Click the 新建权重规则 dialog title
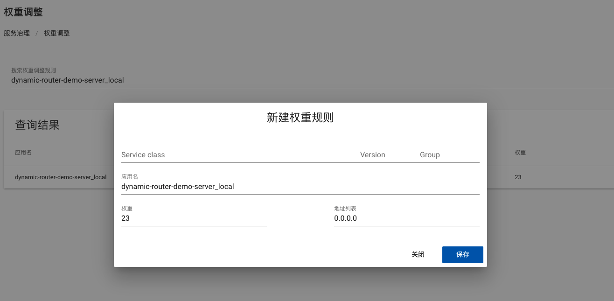 pyautogui.click(x=300, y=118)
